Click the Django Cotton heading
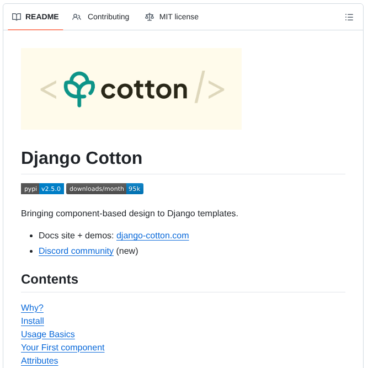The width and height of the screenshot is (368, 368). click(x=82, y=158)
